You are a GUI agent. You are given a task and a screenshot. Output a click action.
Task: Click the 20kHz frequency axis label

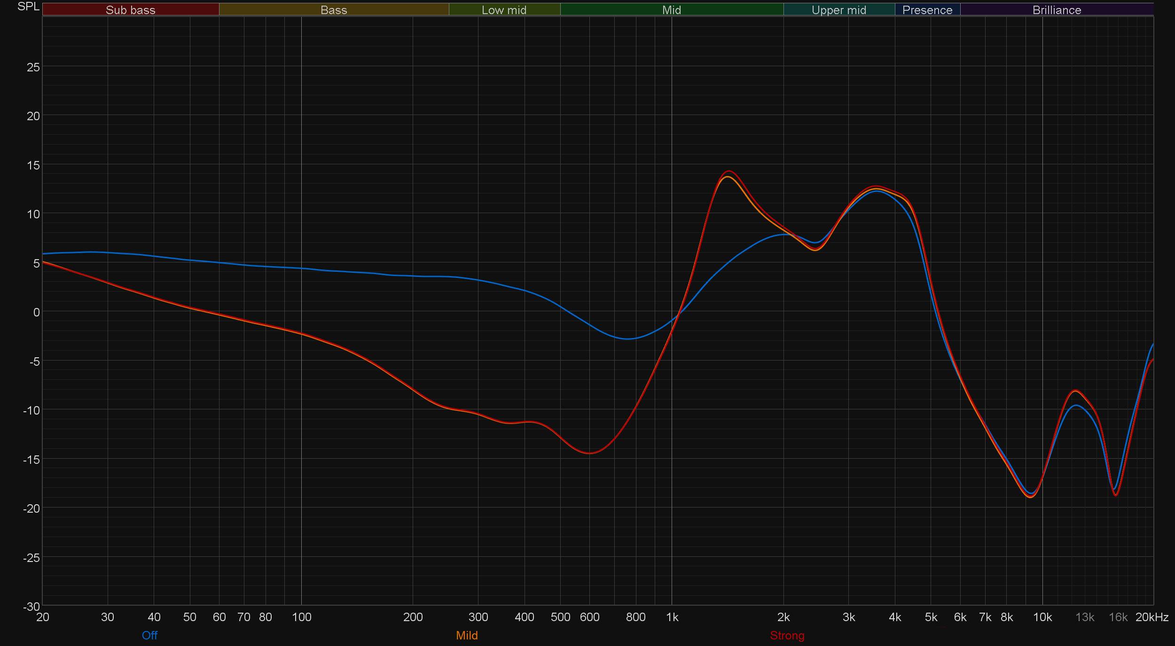click(1151, 617)
